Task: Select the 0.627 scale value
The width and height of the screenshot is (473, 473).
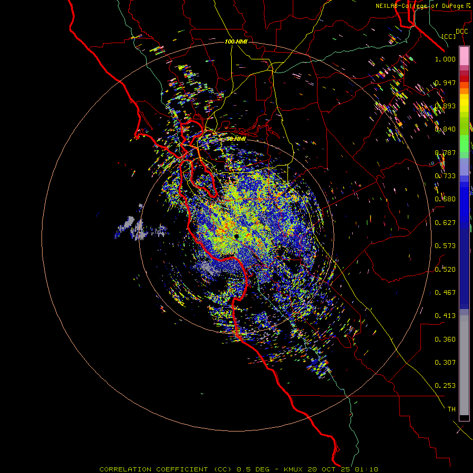Action: click(445, 223)
